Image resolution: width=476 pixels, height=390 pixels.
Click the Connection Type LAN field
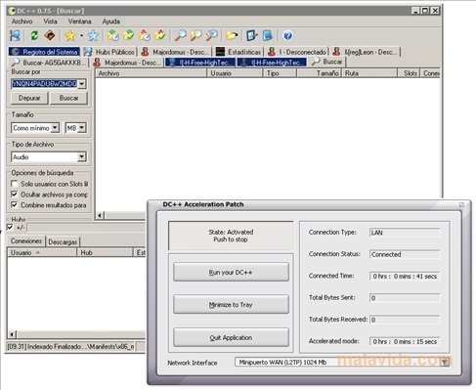click(405, 233)
